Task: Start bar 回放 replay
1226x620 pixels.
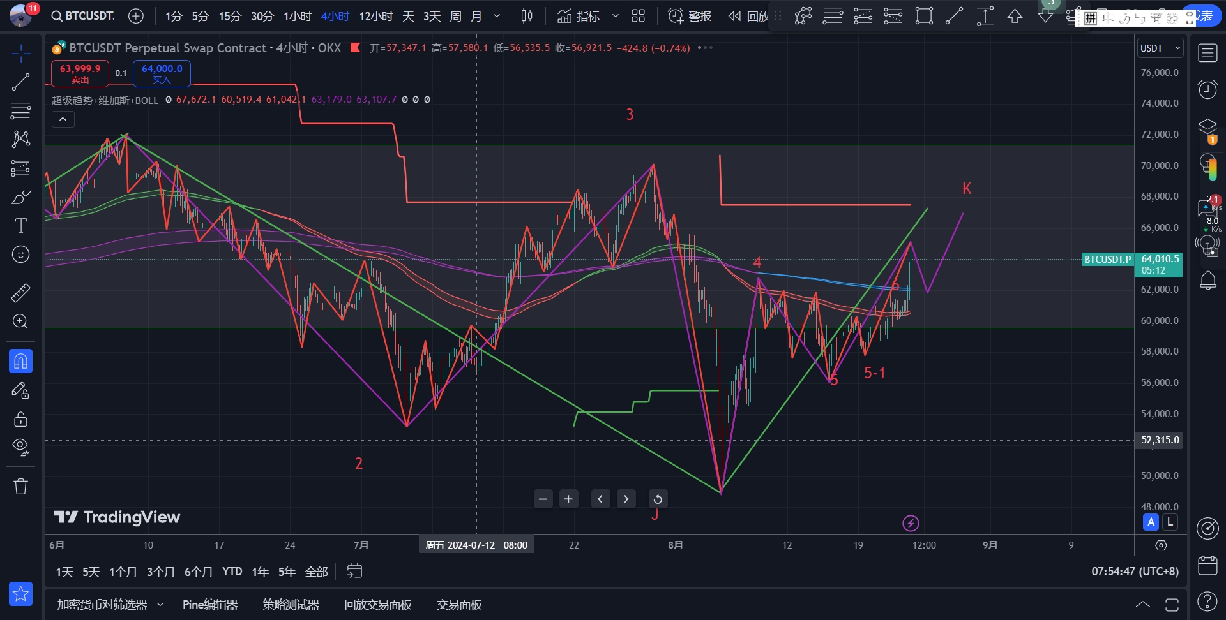Action: pos(748,16)
